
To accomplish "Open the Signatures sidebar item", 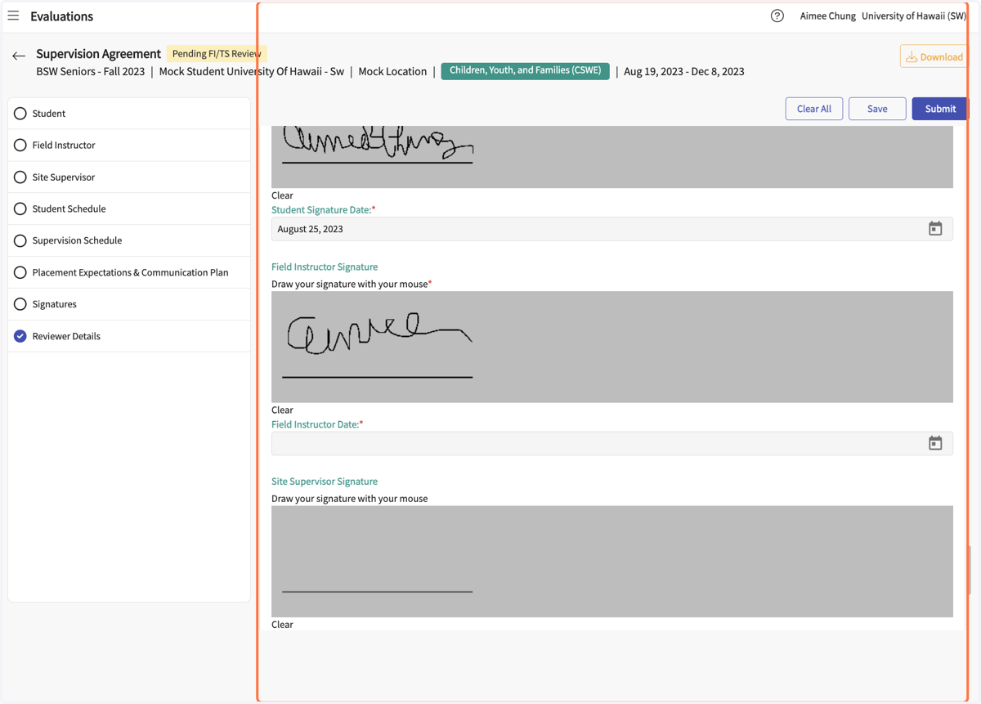I will pyautogui.click(x=129, y=304).
